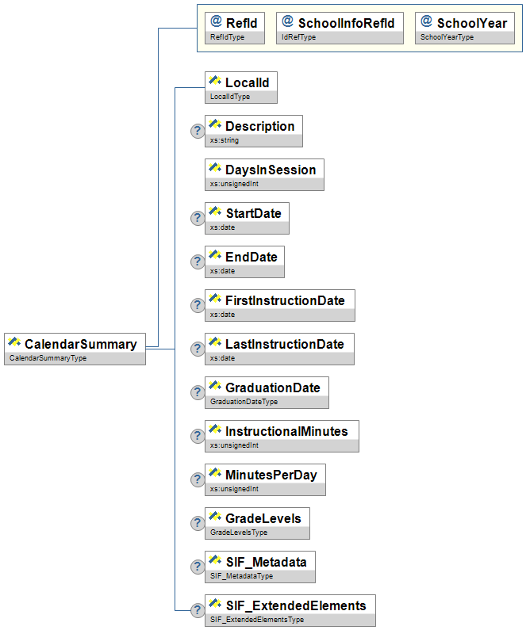The height and width of the screenshot is (630, 526).
Task: Select the FirstInstructionDate element
Action: (279, 305)
